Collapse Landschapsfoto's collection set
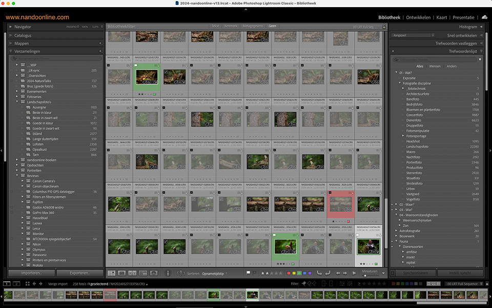Screen dimensions: 492x308 pos(17,102)
